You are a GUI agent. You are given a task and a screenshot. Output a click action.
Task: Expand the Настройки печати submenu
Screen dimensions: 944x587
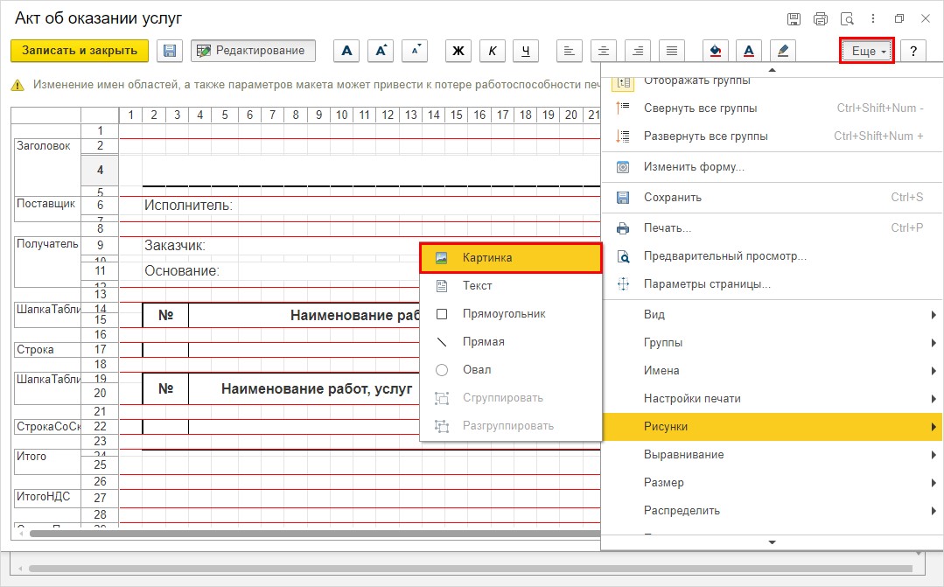click(772, 399)
